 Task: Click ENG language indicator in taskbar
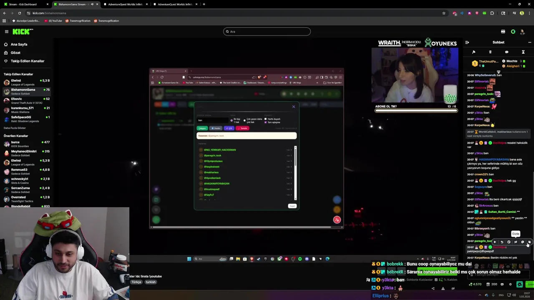(x=501, y=295)
